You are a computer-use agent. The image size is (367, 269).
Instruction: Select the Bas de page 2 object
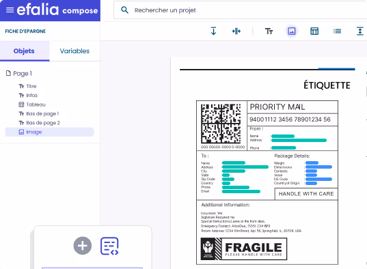click(x=43, y=123)
